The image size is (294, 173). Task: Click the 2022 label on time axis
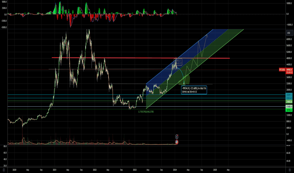pyautogui.click(x=95, y=170)
